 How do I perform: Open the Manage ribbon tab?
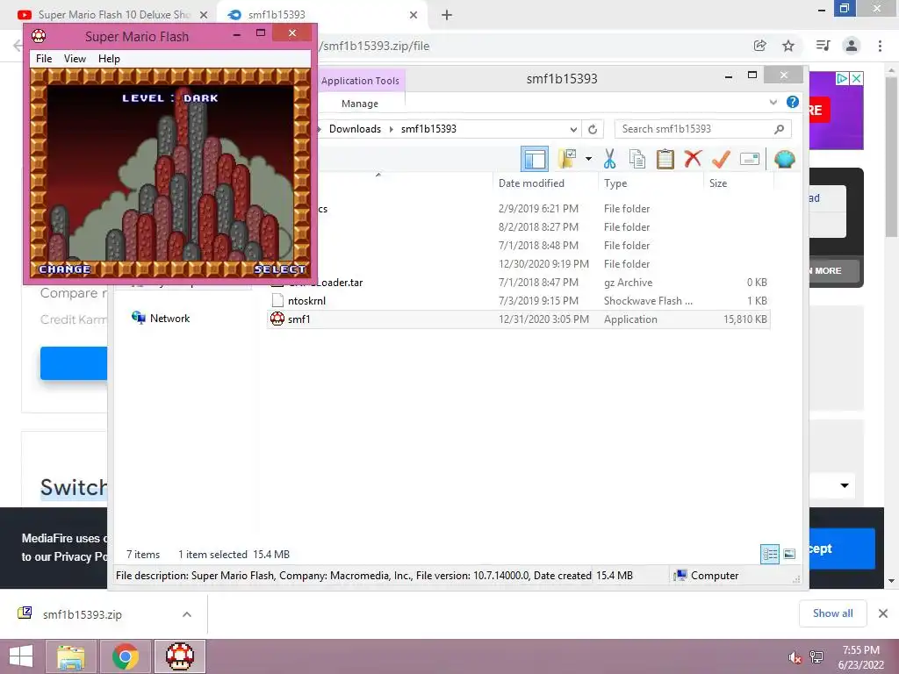360,104
